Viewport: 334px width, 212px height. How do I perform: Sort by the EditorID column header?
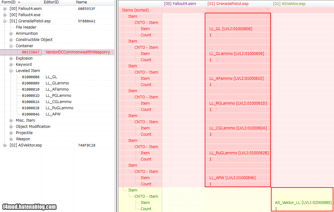pos(58,2)
